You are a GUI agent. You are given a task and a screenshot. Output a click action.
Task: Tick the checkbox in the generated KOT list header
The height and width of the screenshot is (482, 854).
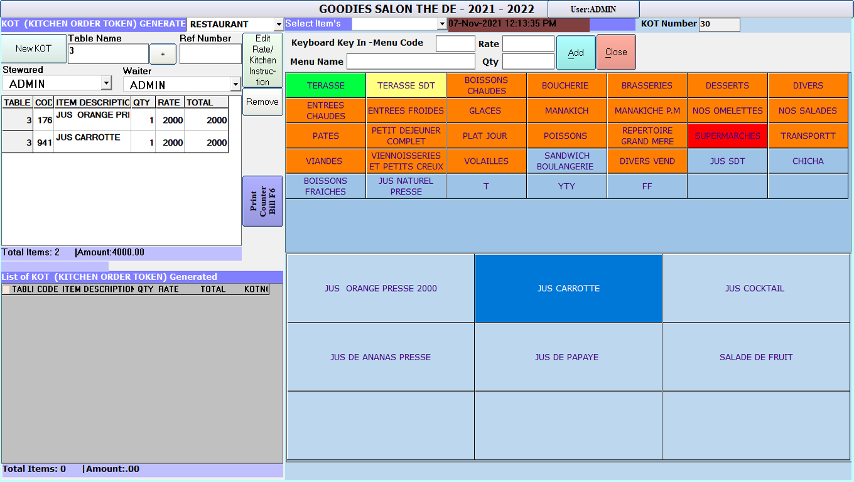(x=6, y=289)
